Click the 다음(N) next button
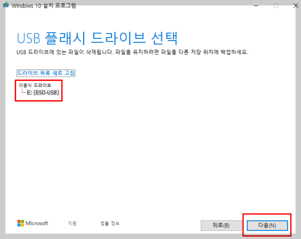 click(267, 225)
